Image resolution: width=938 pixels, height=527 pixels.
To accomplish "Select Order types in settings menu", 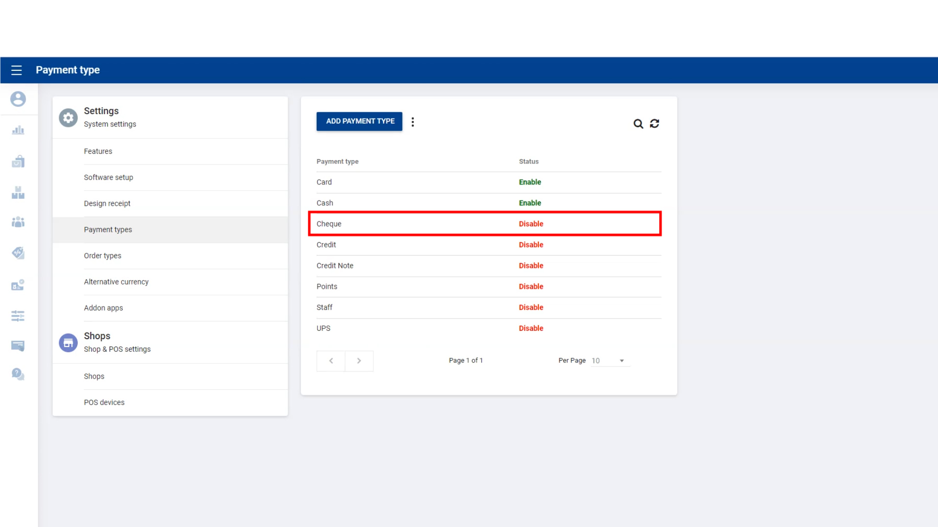I will pyautogui.click(x=103, y=256).
